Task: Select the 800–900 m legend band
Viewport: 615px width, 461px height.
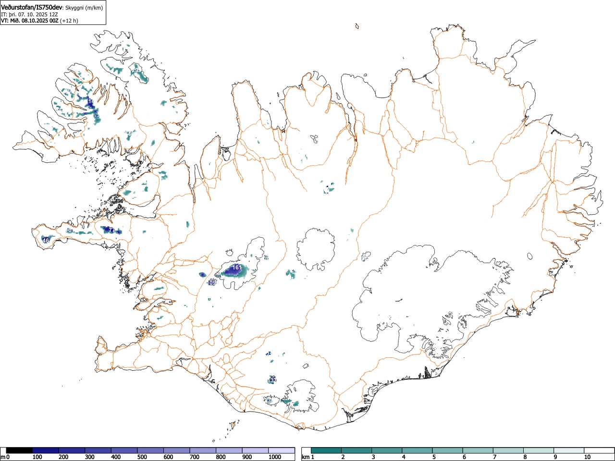Action: [229, 450]
